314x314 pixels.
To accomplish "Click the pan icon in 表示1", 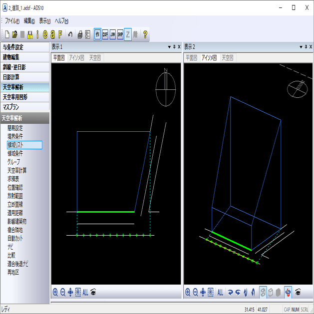I will pyautogui.click(x=70, y=293).
